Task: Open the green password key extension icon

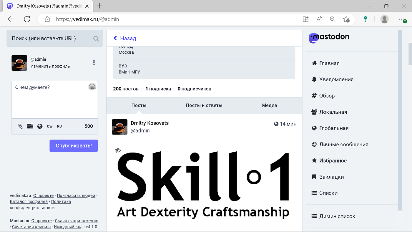Action: pos(366,19)
